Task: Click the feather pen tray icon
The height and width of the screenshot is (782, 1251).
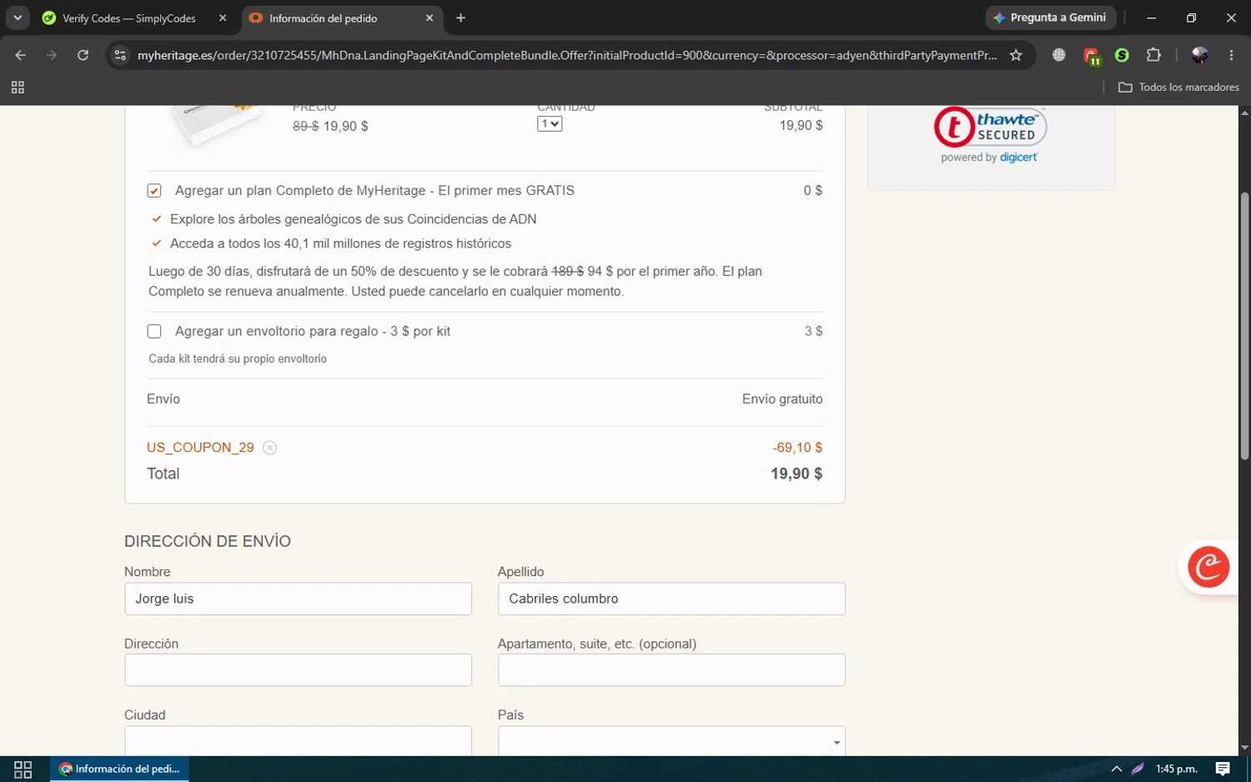Action: [1138, 769]
